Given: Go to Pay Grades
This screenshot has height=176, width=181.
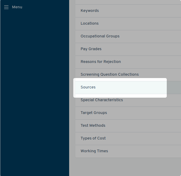Looking at the screenshot, I should [x=91, y=49].
